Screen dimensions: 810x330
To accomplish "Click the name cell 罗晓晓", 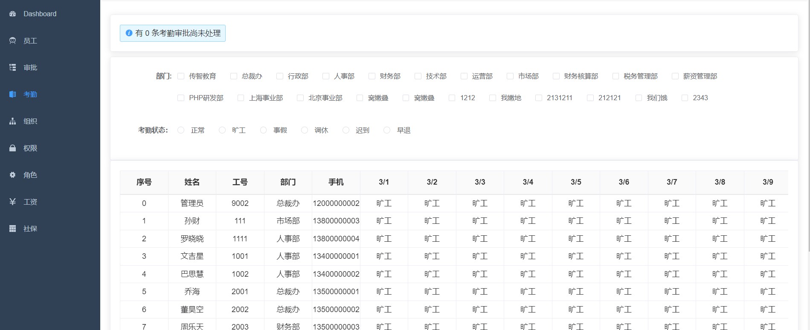I will pos(192,239).
